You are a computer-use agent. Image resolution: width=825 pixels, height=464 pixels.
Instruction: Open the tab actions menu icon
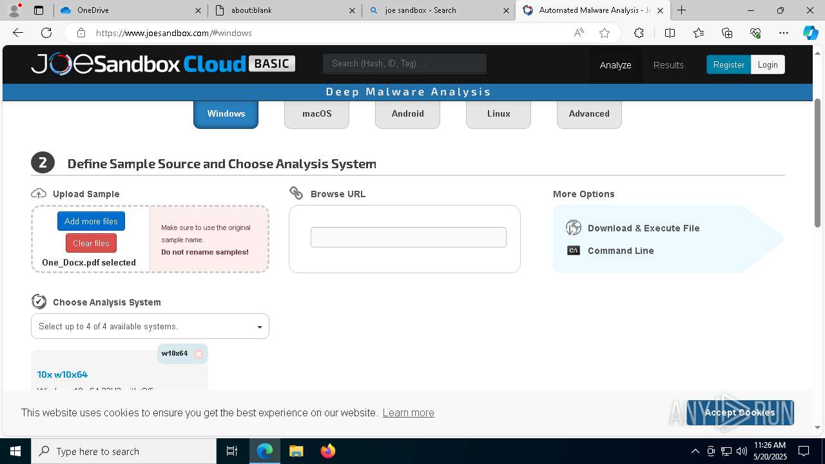tap(39, 10)
